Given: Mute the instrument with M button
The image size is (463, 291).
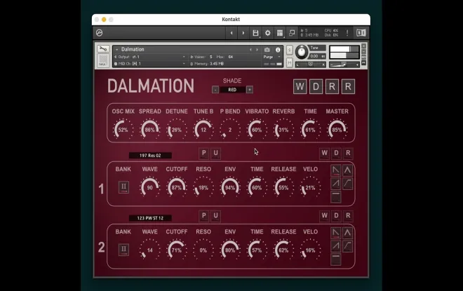Looking at the screenshot, I should (x=289, y=62).
